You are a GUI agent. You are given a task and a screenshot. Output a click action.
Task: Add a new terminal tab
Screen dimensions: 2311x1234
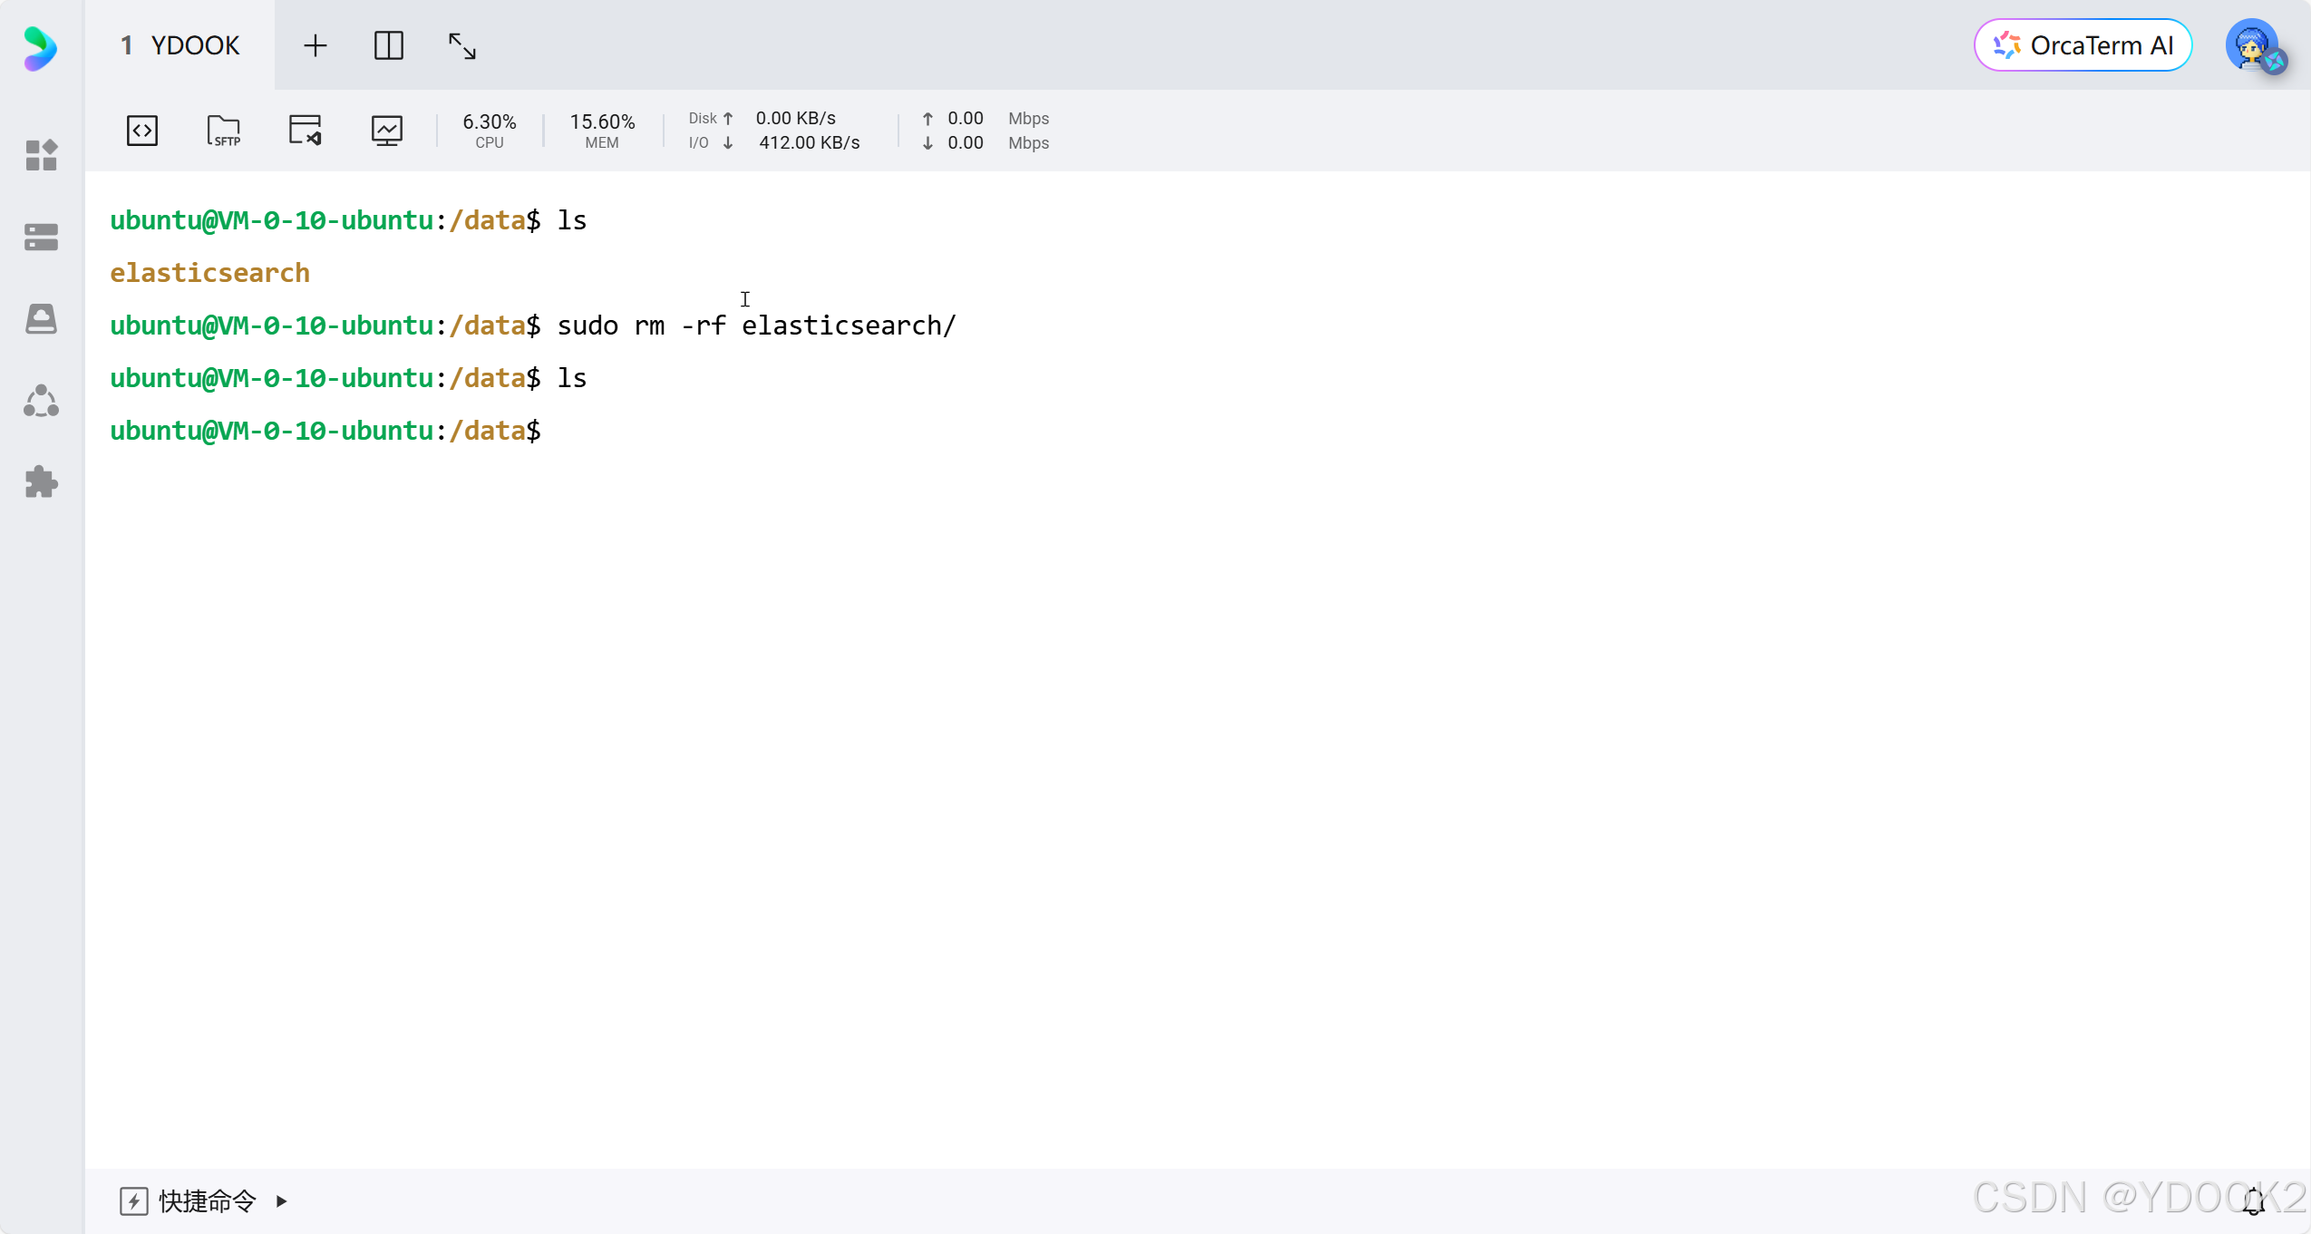click(x=315, y=45)
